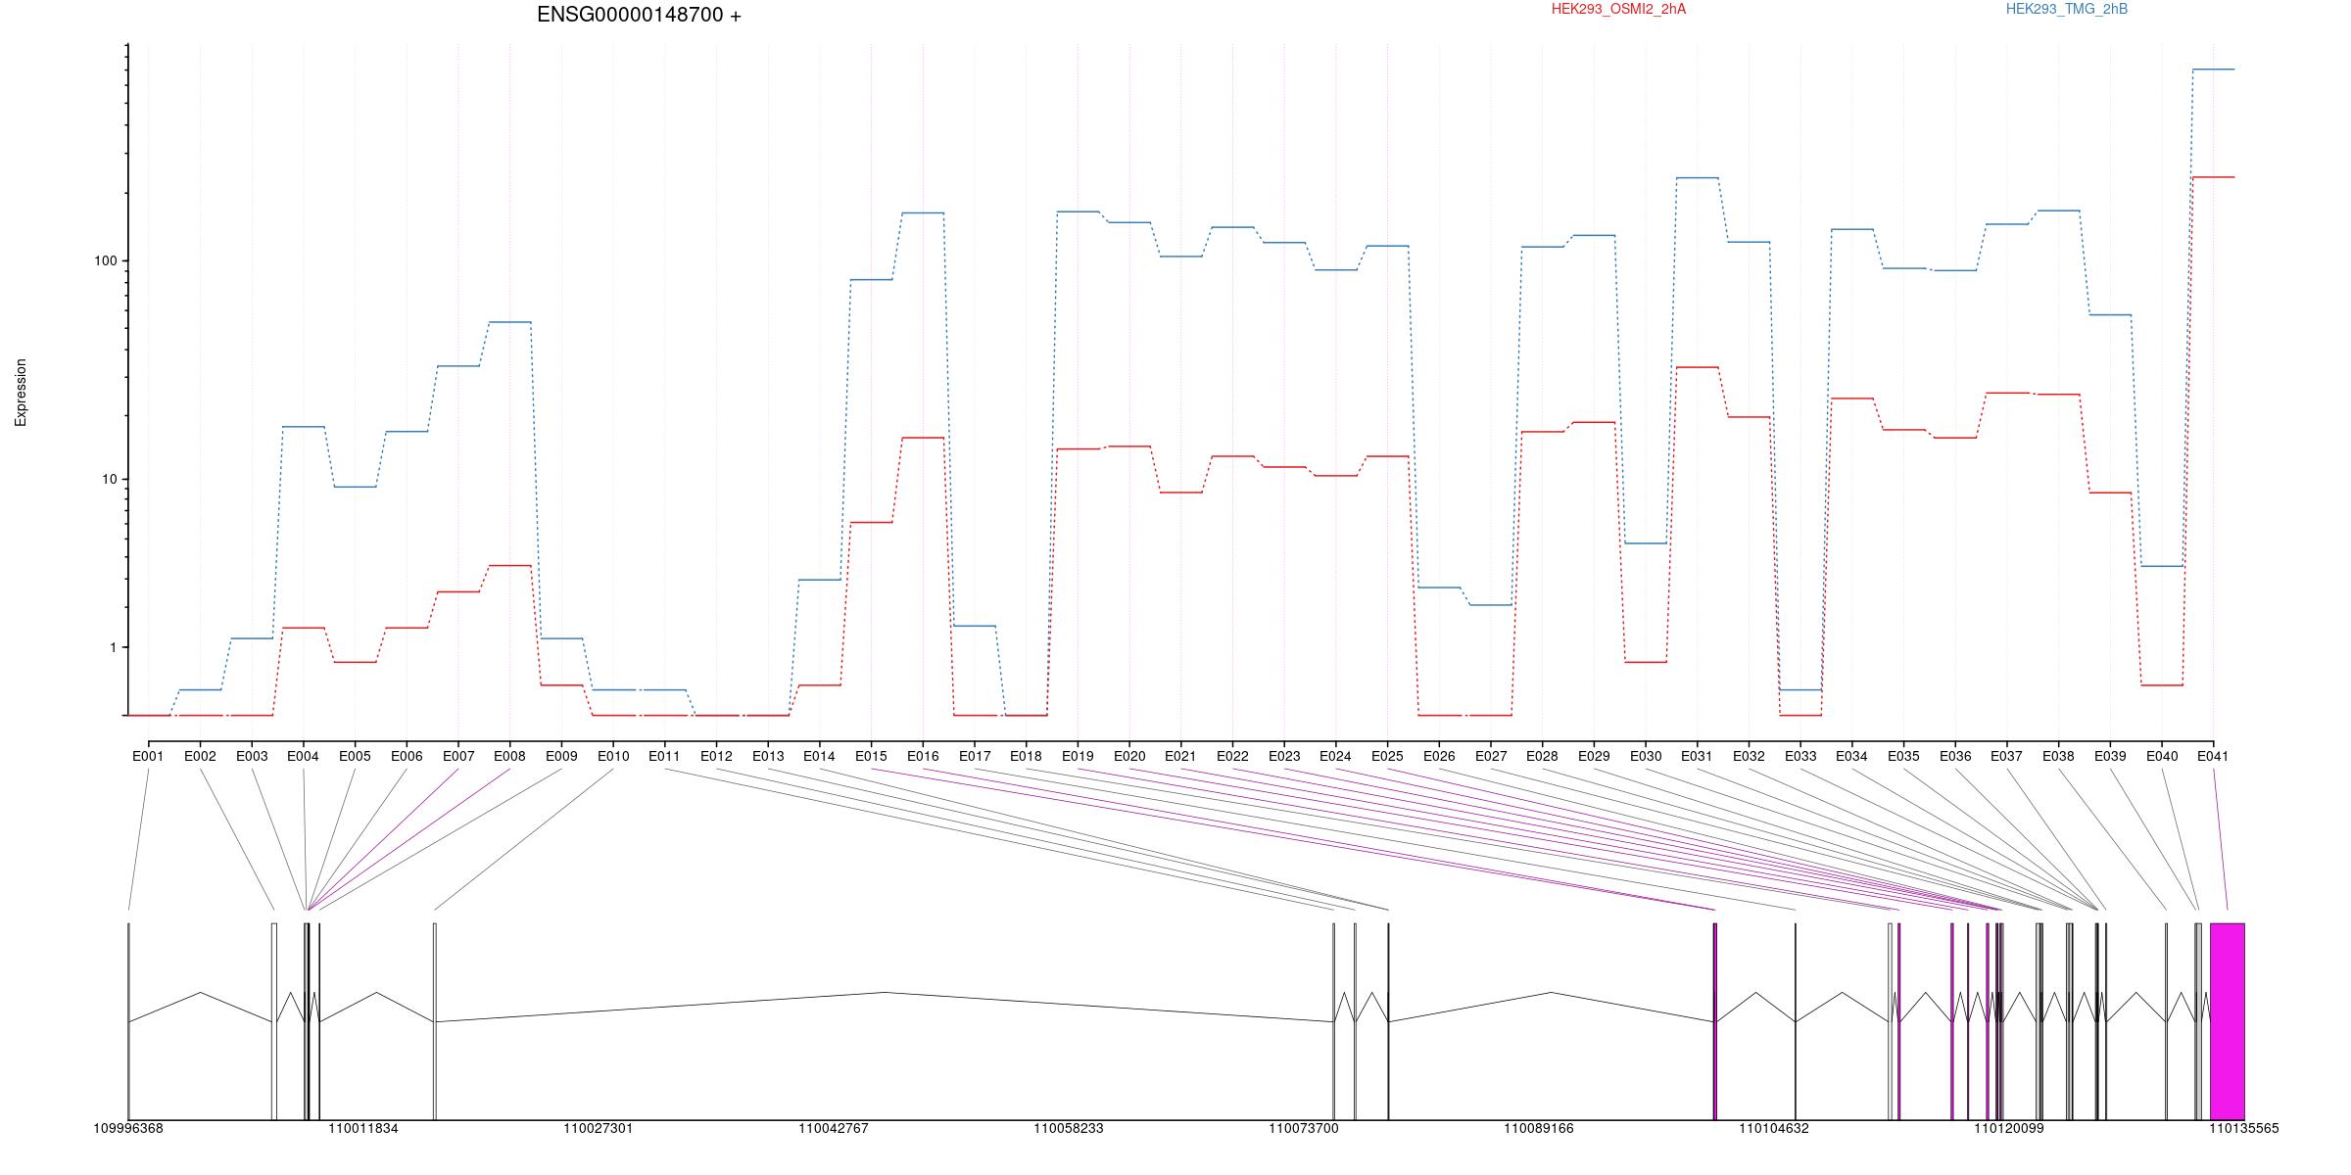
Task: Click exon label E026
Action: [1439, 756]
